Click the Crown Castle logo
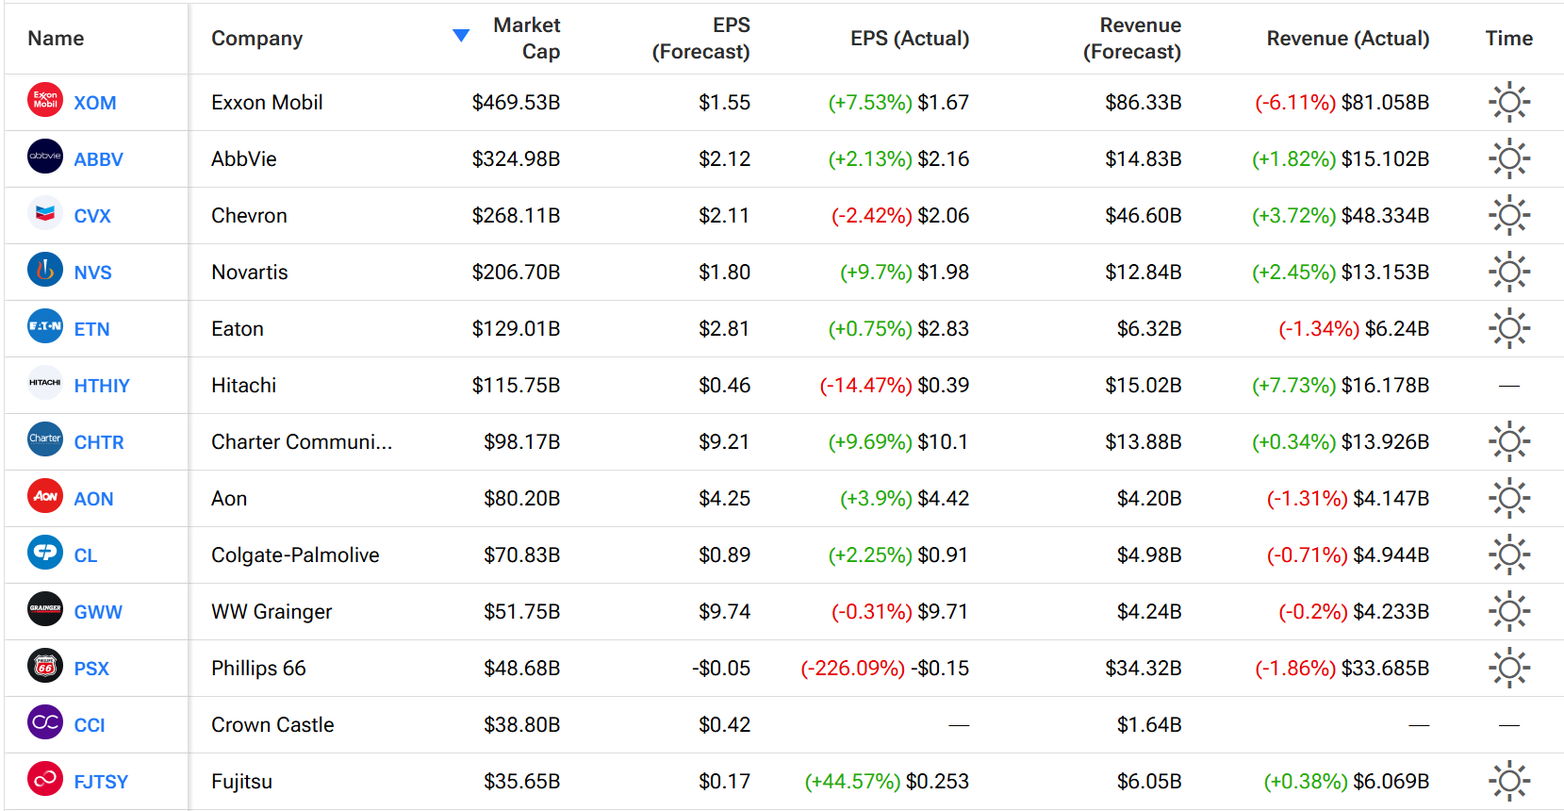This screenshot has width=1564, height=811. (45, 722)
